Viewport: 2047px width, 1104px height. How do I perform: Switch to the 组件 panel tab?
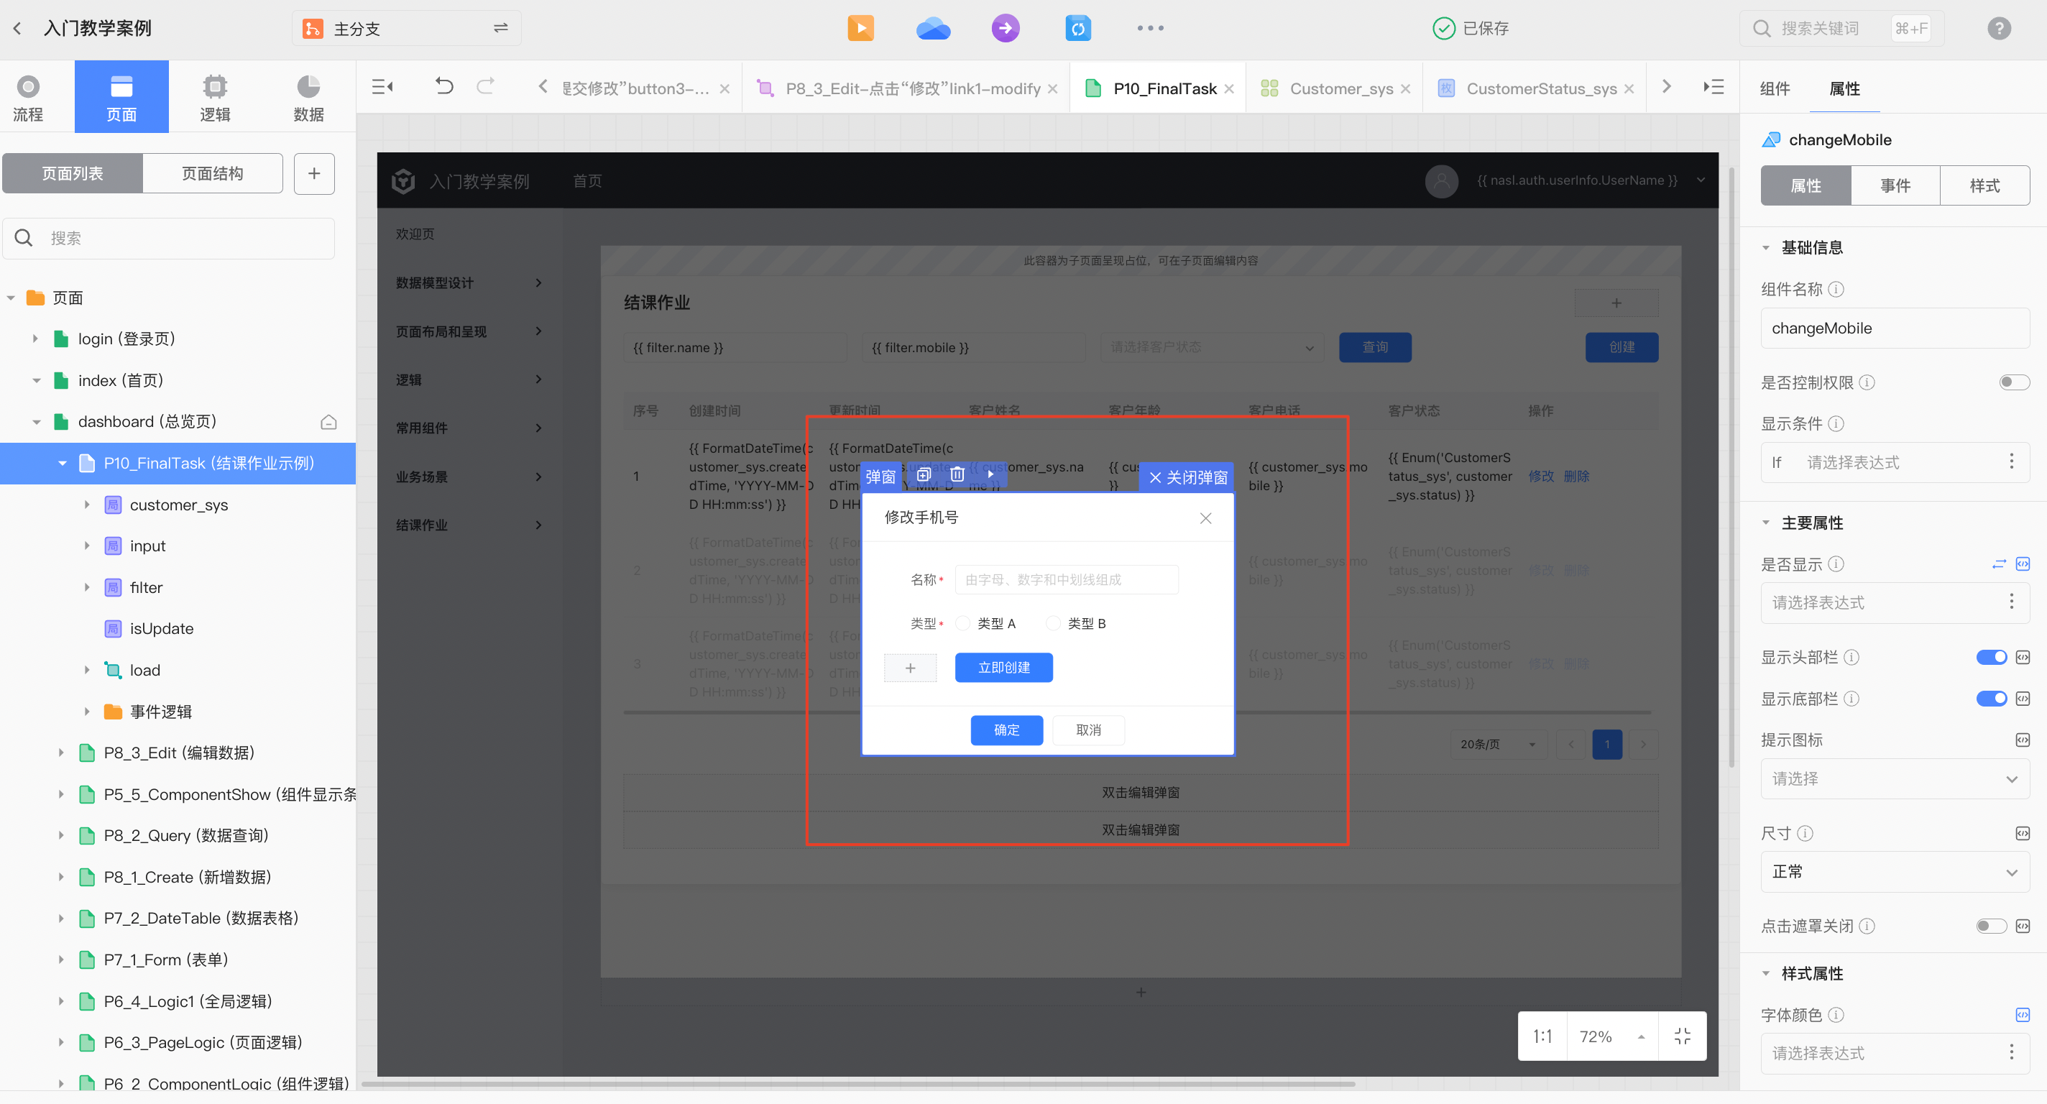point(1775,88)
